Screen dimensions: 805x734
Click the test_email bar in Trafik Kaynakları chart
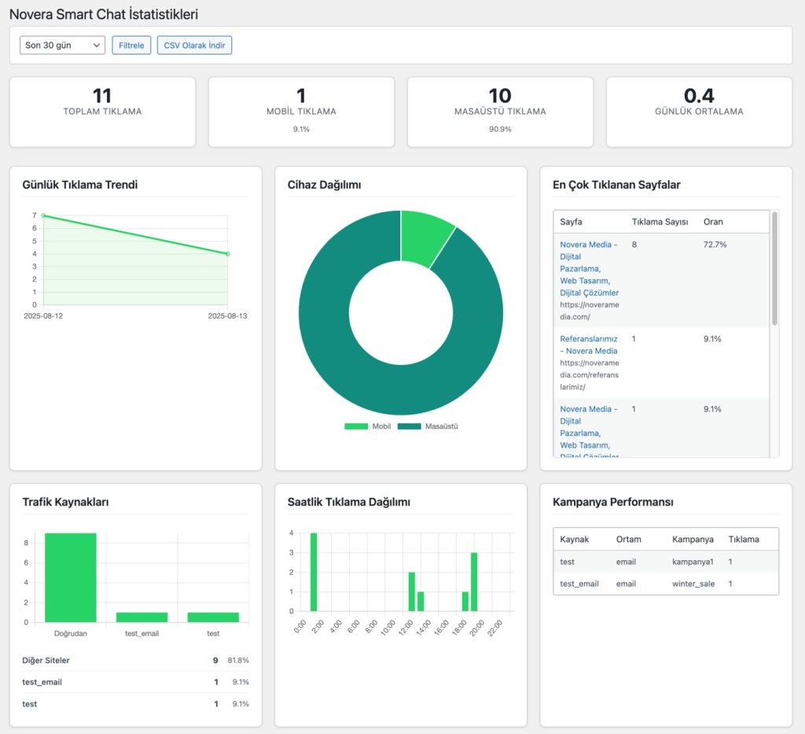(142, 618)
